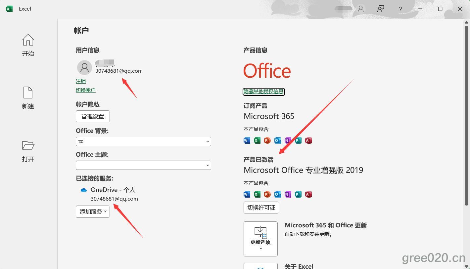Click the vertical scrollbar thumb

pyautogui.click(x=467, y=116)
